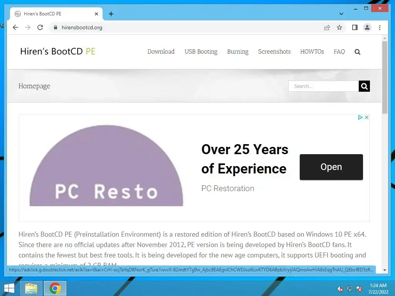Click the muted volume tray icon
395x296 pixels.
pos(340,289)
